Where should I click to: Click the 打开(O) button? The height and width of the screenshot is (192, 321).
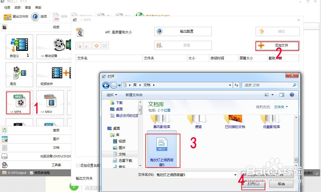253,184
